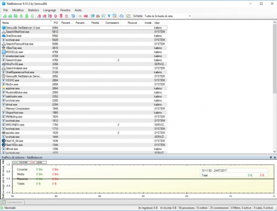The image size is (277, 211).
Task: Open the Aiuto menu
Action: (x=78, y=10)
